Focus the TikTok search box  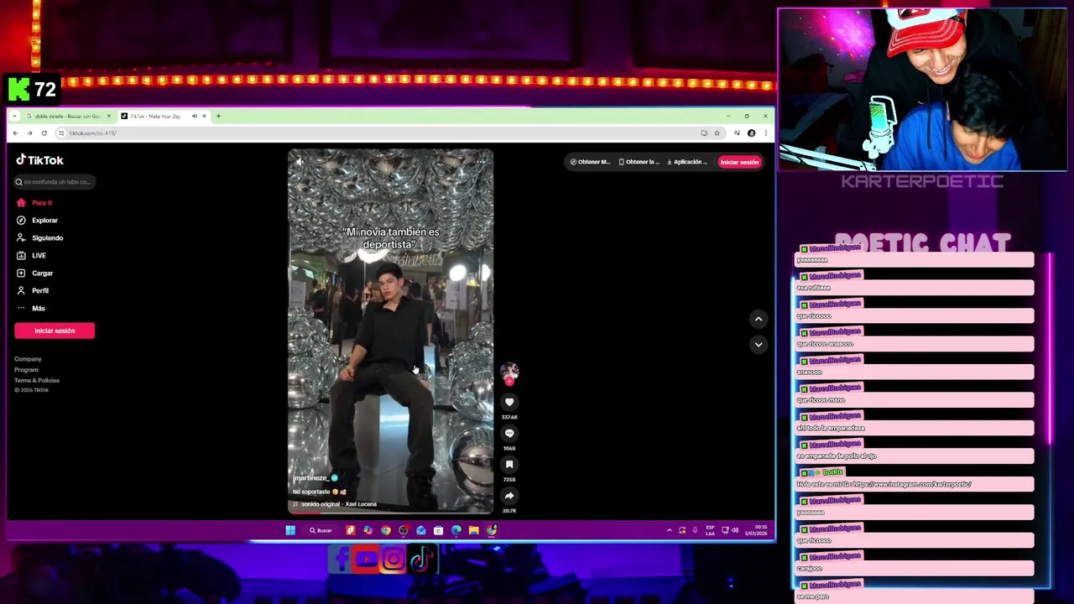[x=55, y=181]
